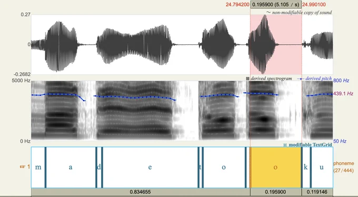Click the 5000 Hz spectrogram maximum label
358x197 pixels.
pyautogui.click(x=21, y=81)
